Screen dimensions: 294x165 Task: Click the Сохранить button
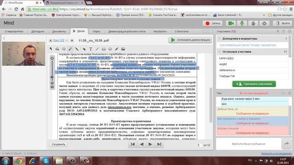click(58, 144)
